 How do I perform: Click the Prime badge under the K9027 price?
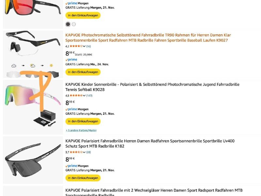pyautogui.click(x=71, y=60)
